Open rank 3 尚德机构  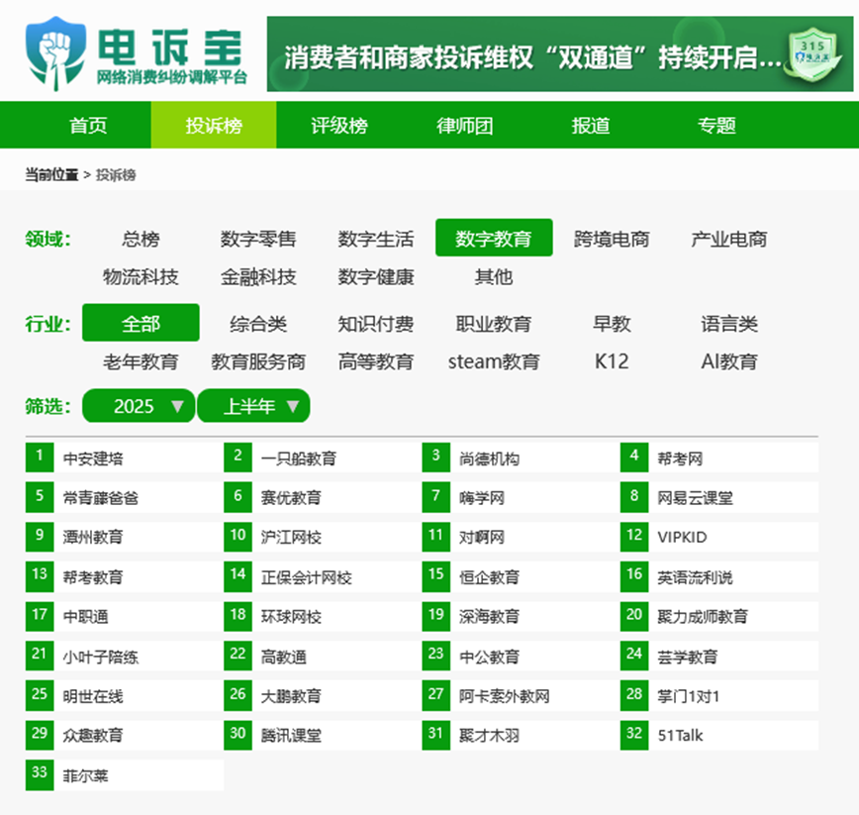coord(521,458)
